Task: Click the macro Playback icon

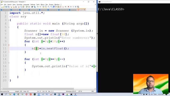Action: click(x=73, y=7)
